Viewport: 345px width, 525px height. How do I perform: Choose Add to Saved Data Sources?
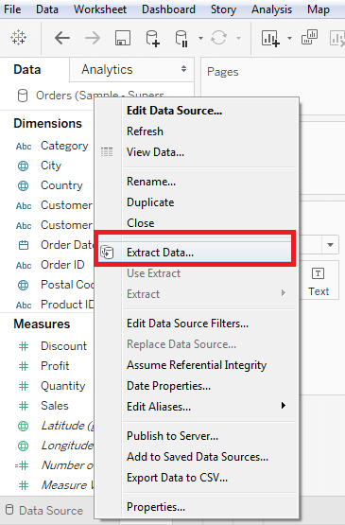coord(198,457)
